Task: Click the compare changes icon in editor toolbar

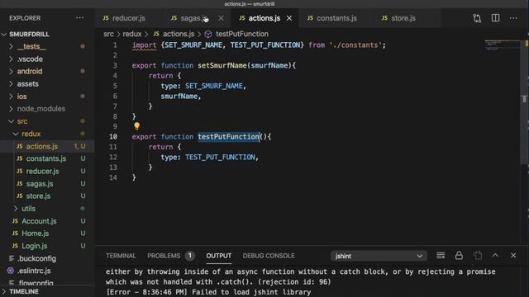Action: (x=477, y=18)
